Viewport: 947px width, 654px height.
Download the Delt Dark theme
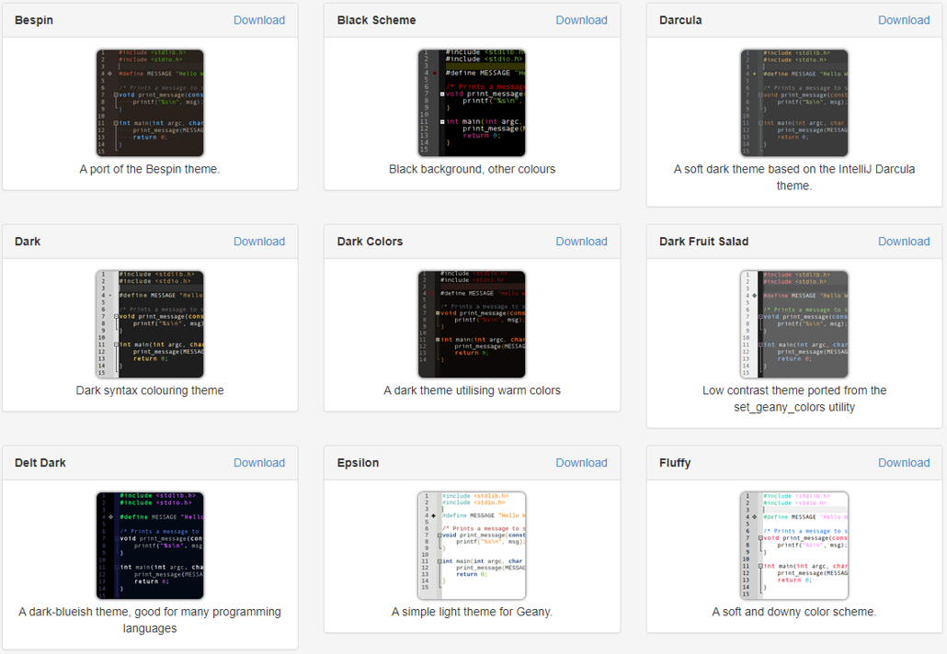click(x=259, y=462)
